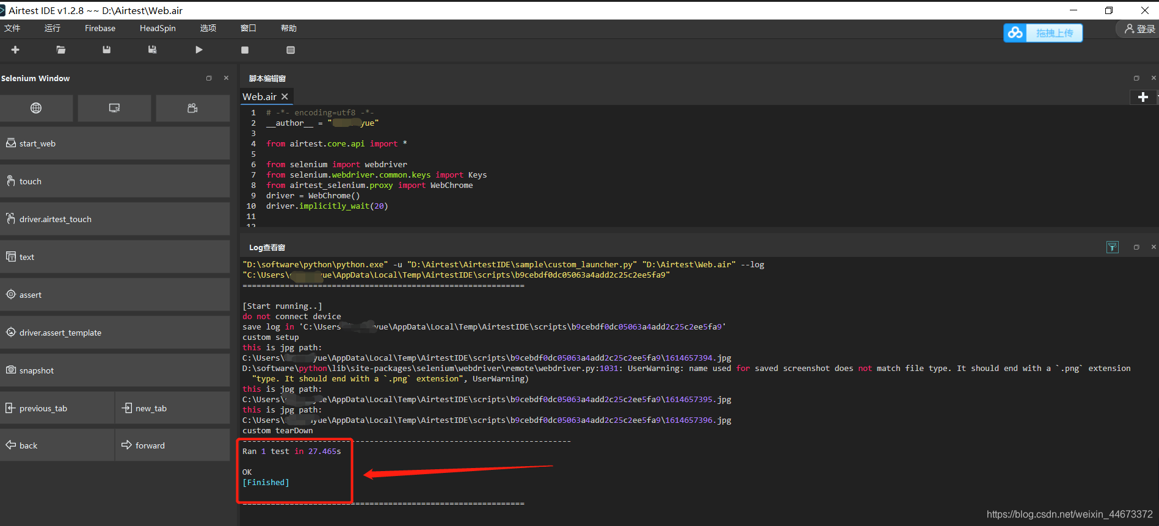The height and width of the screenshot is (526, 1159).
Task: Run the script with the play button
Action: [x=199, y=50]
